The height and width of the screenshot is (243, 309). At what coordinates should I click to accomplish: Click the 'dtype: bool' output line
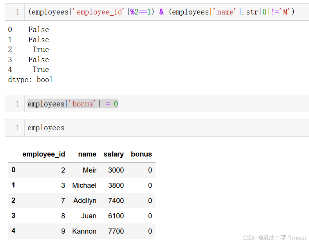tap(30, 80)
